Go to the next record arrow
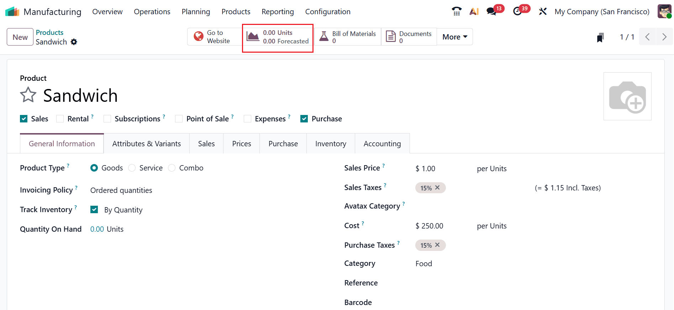 click(664, 37)
